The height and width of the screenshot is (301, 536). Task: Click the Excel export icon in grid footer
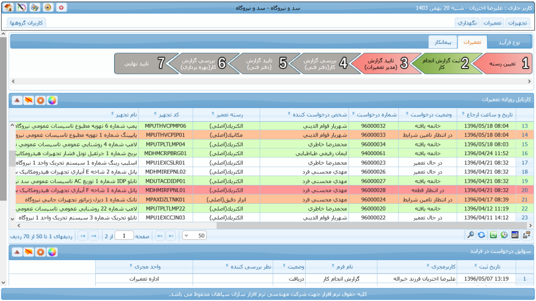(x=493, y=236)
